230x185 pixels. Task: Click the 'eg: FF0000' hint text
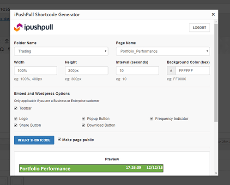point(176,79)
